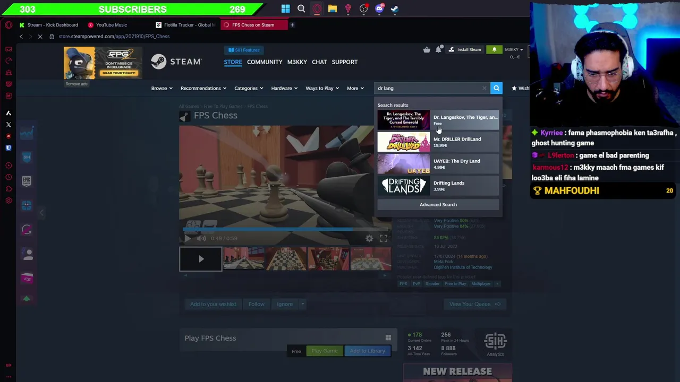Clear the store search box

[x=484, y=88]
